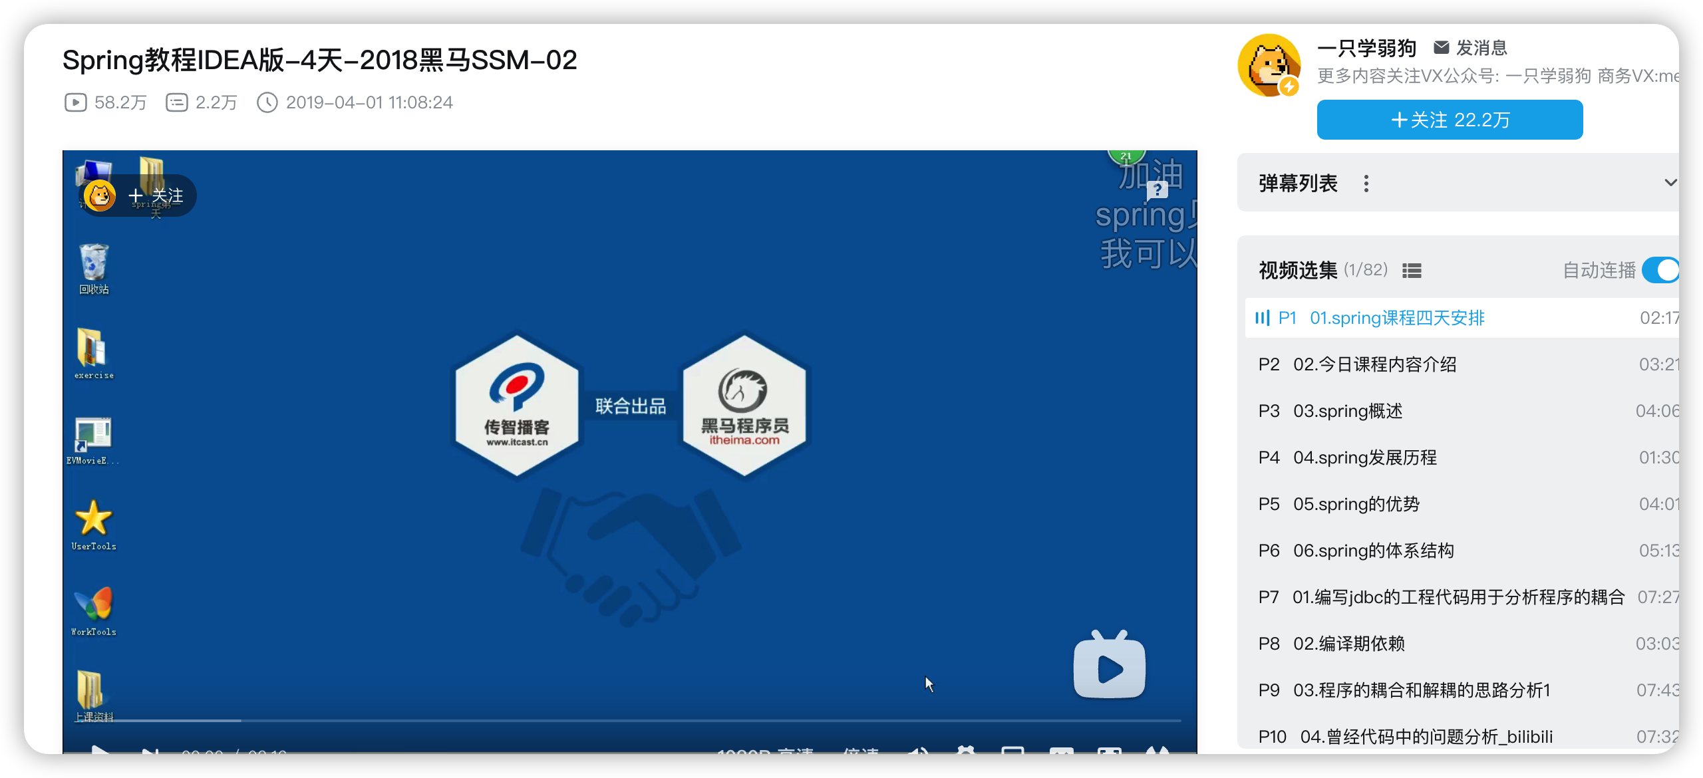
Task: Expand the 弹幕列表 panel chevron
Action: 1670,183
